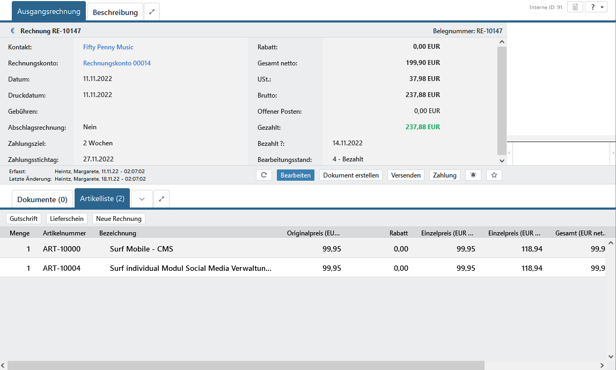Create a Gutschrift from the article list
The height and width of the screenshot is (370, 616).
coord(24,219)
